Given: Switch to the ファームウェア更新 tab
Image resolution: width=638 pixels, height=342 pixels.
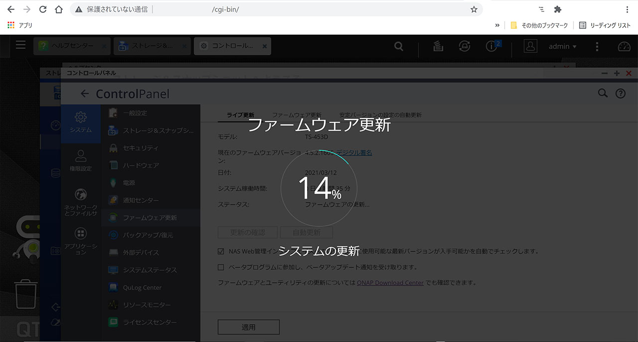Looking at the screenshot, I should pos(297,115).
